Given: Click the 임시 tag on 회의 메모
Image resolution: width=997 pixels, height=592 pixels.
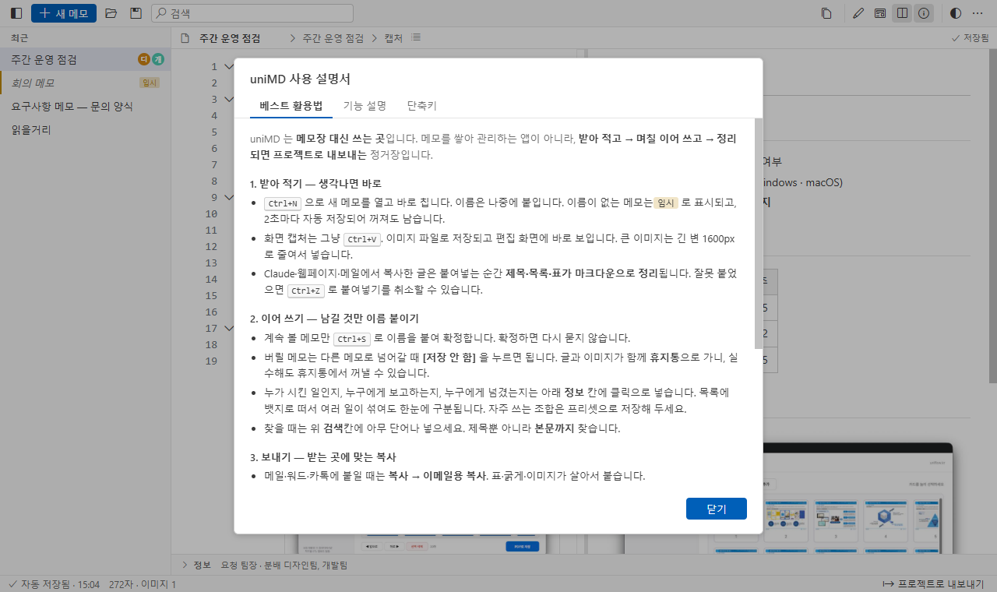Looking at the screenshot, I should point(150,83).
